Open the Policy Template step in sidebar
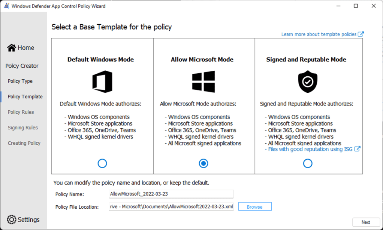The height and width of the screenshot is (230, 383). point(25,96)
